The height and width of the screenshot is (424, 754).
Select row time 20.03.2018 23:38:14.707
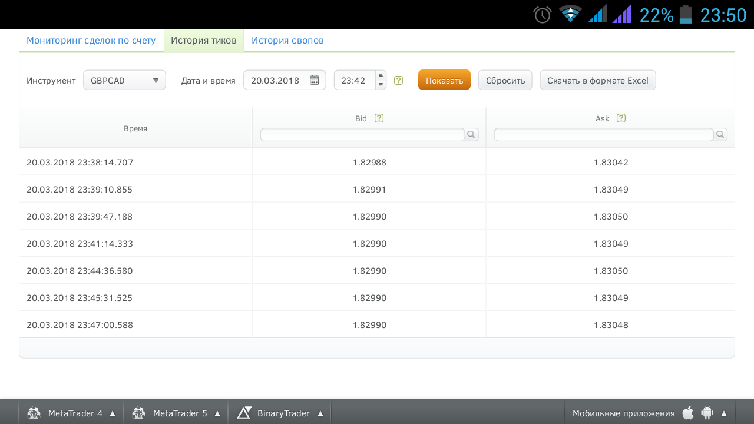pos(80,163)
